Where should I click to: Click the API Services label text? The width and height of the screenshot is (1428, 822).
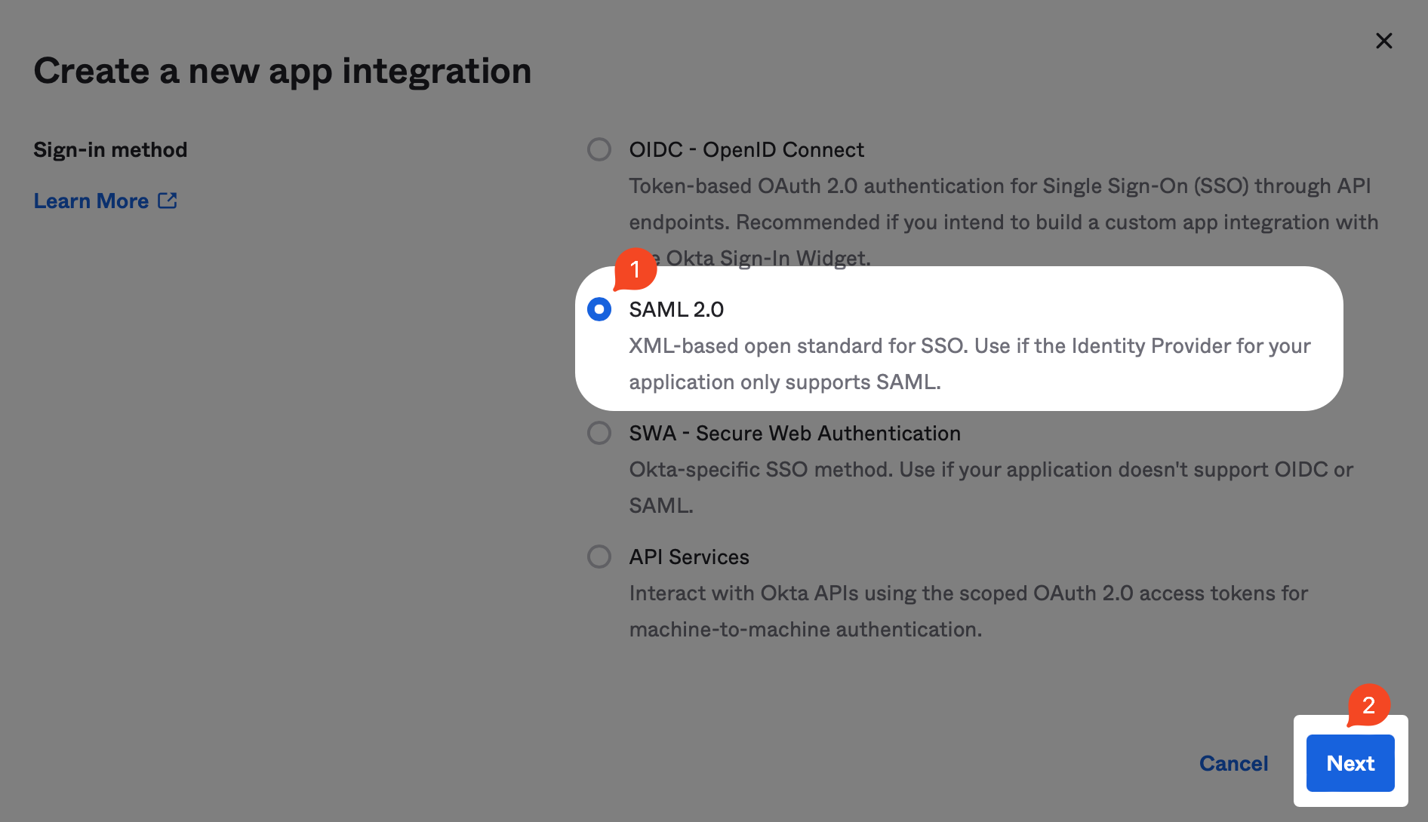[689, 557]
